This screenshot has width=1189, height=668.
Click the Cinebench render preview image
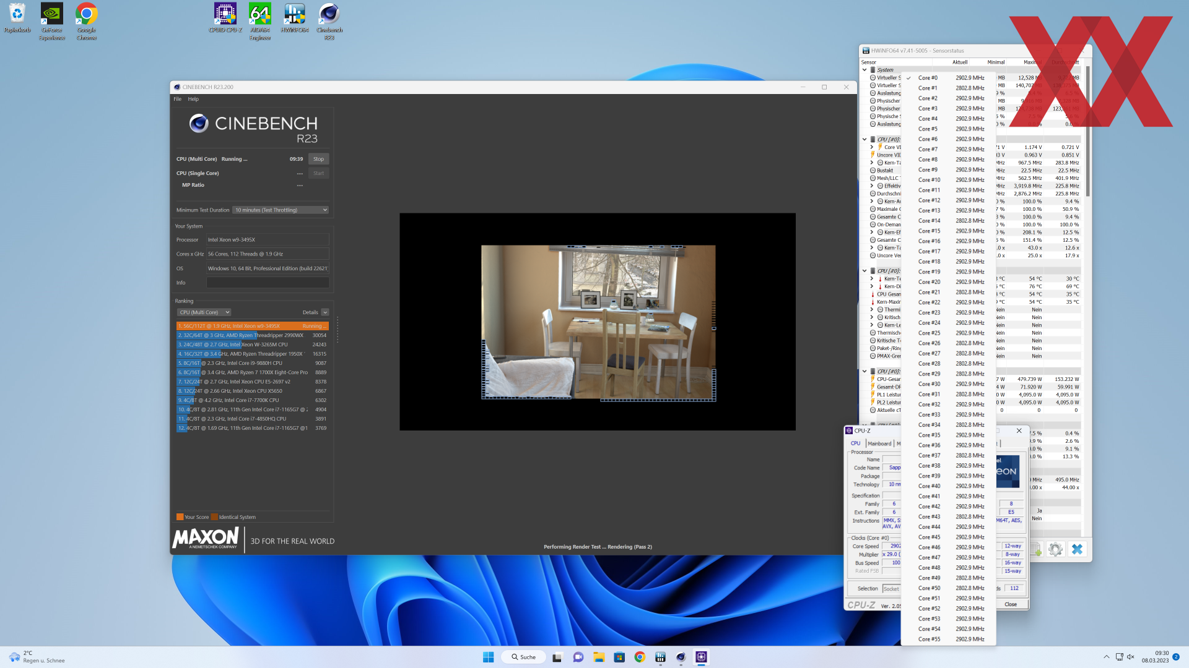click(598, 322)
